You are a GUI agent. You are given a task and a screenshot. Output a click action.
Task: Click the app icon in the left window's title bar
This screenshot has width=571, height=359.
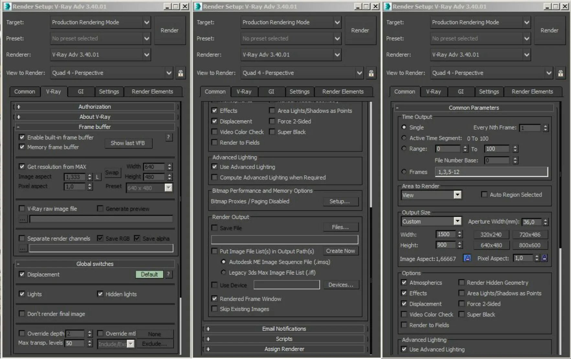click(x=7, y=6)
